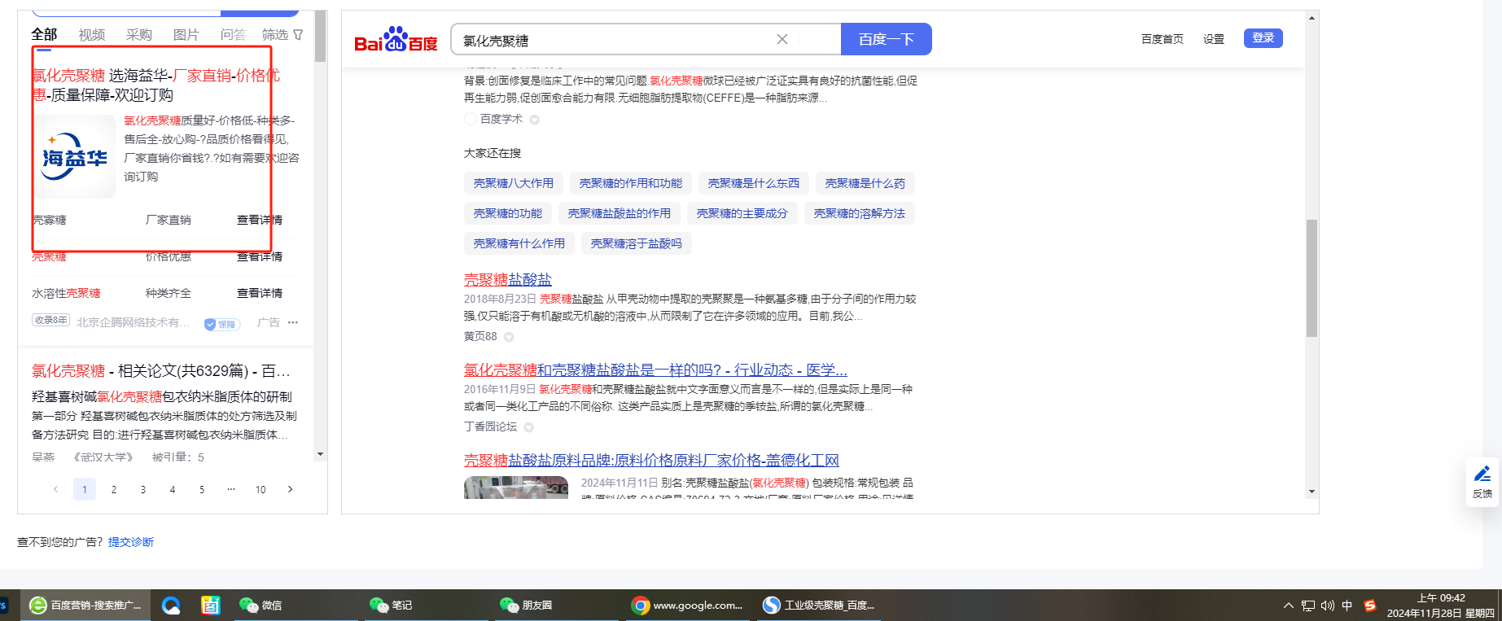1502x621 pixels.
Task: Open the three-dot menu beside 广告
Action: tap(293, 322)
